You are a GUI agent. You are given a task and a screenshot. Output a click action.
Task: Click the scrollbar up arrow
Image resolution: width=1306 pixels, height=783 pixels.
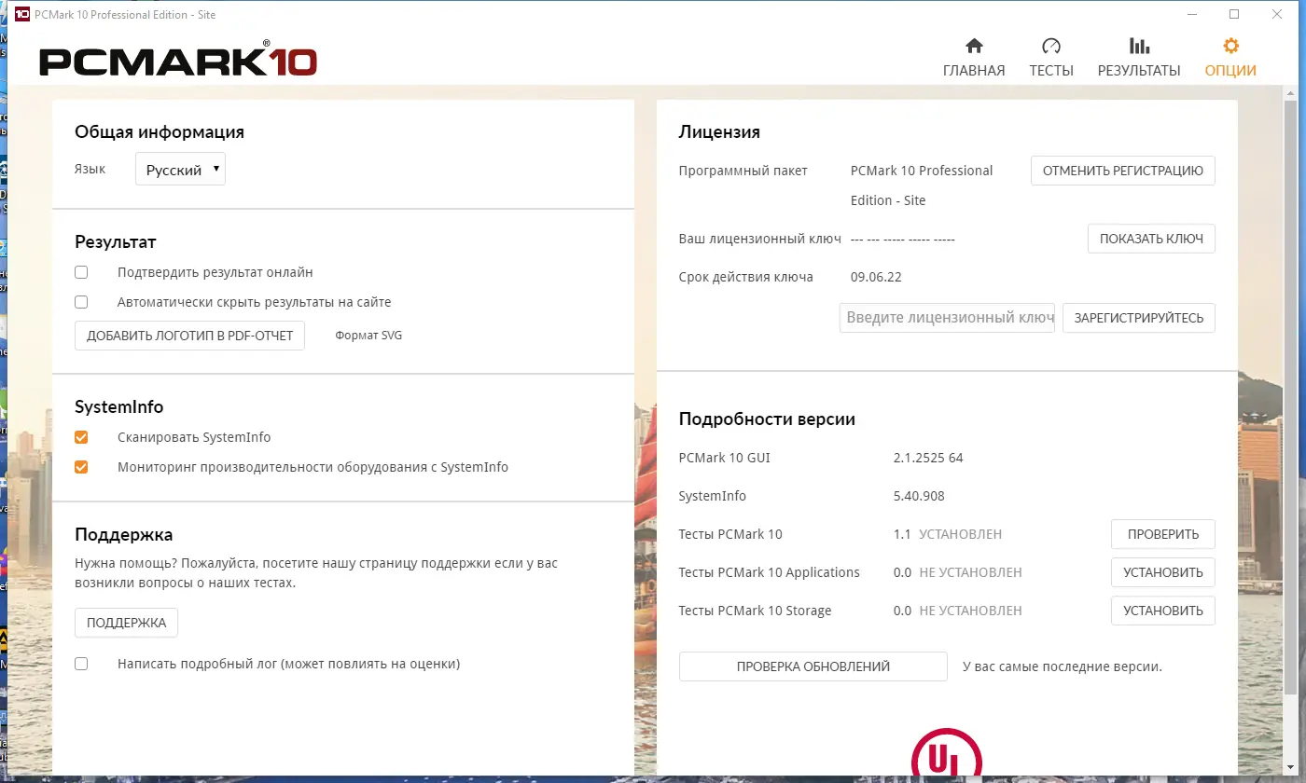1290,93
